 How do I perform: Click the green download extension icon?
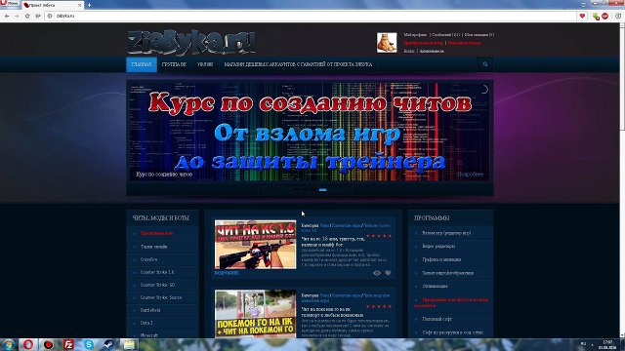pyautogui.click(x=596, y=16)
